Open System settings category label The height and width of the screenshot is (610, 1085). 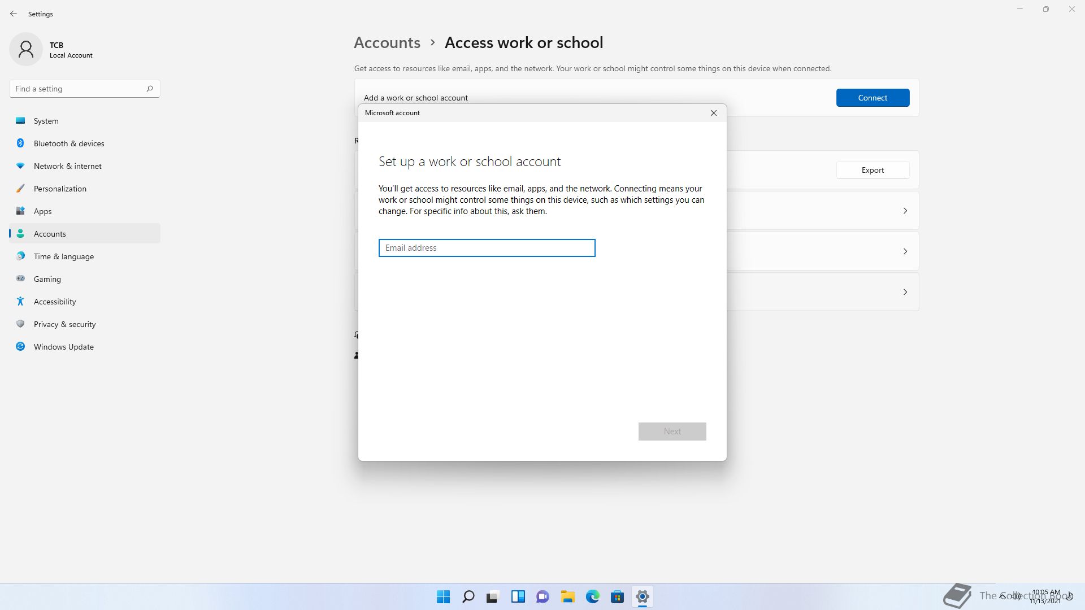pos(46,121)
